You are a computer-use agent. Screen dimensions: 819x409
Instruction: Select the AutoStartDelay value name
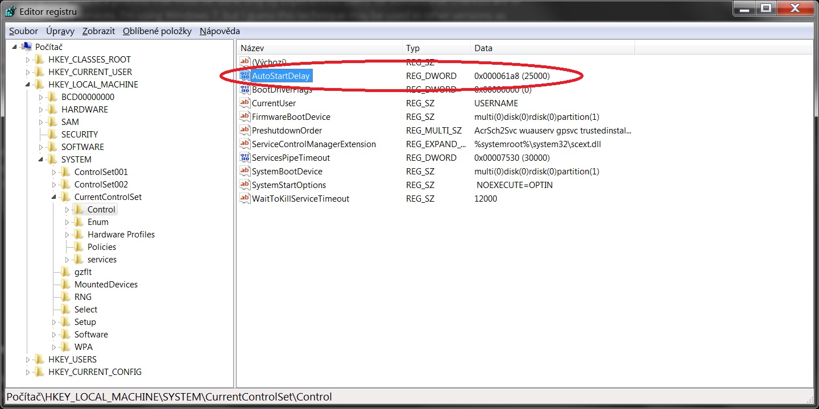[x=282, y=76]
